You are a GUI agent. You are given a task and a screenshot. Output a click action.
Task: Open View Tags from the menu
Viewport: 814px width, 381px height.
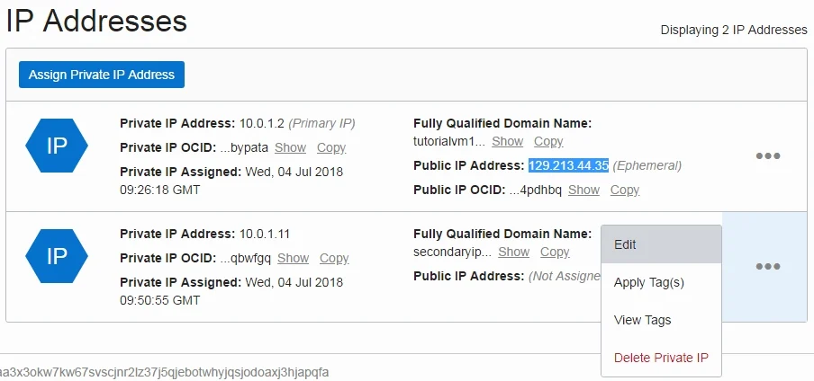(x=661, y=320)
